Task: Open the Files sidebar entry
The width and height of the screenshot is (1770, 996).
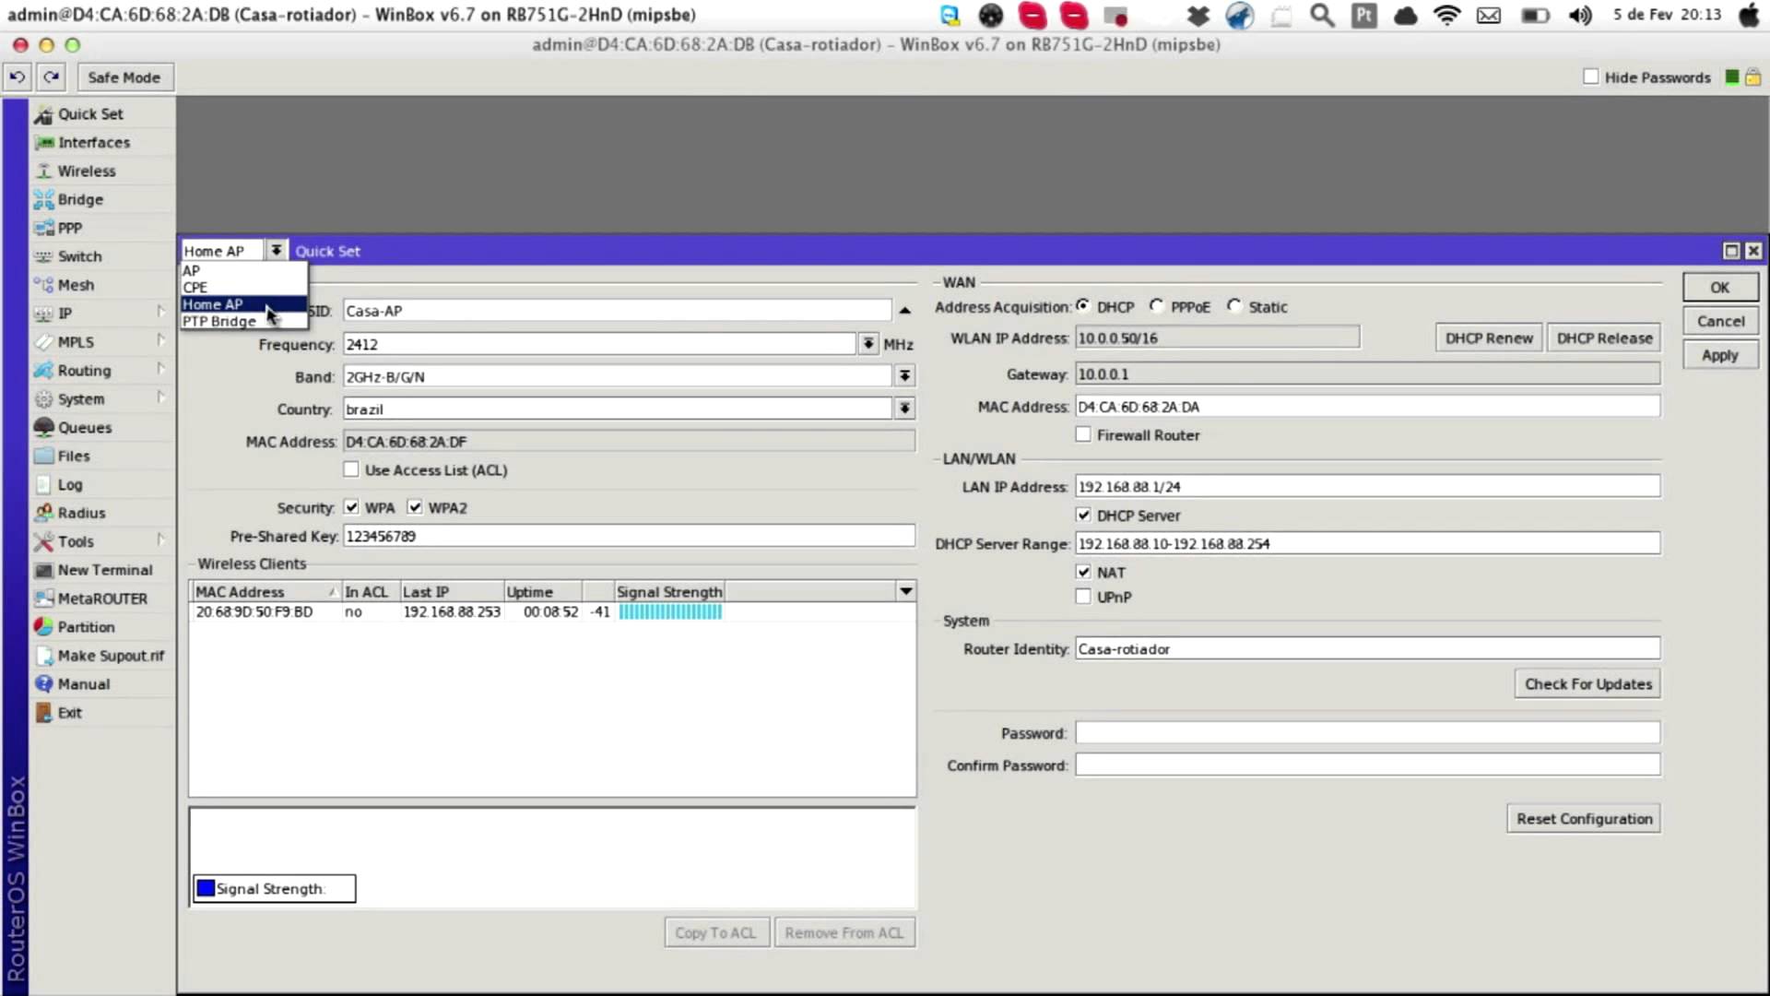Action: 74,456
